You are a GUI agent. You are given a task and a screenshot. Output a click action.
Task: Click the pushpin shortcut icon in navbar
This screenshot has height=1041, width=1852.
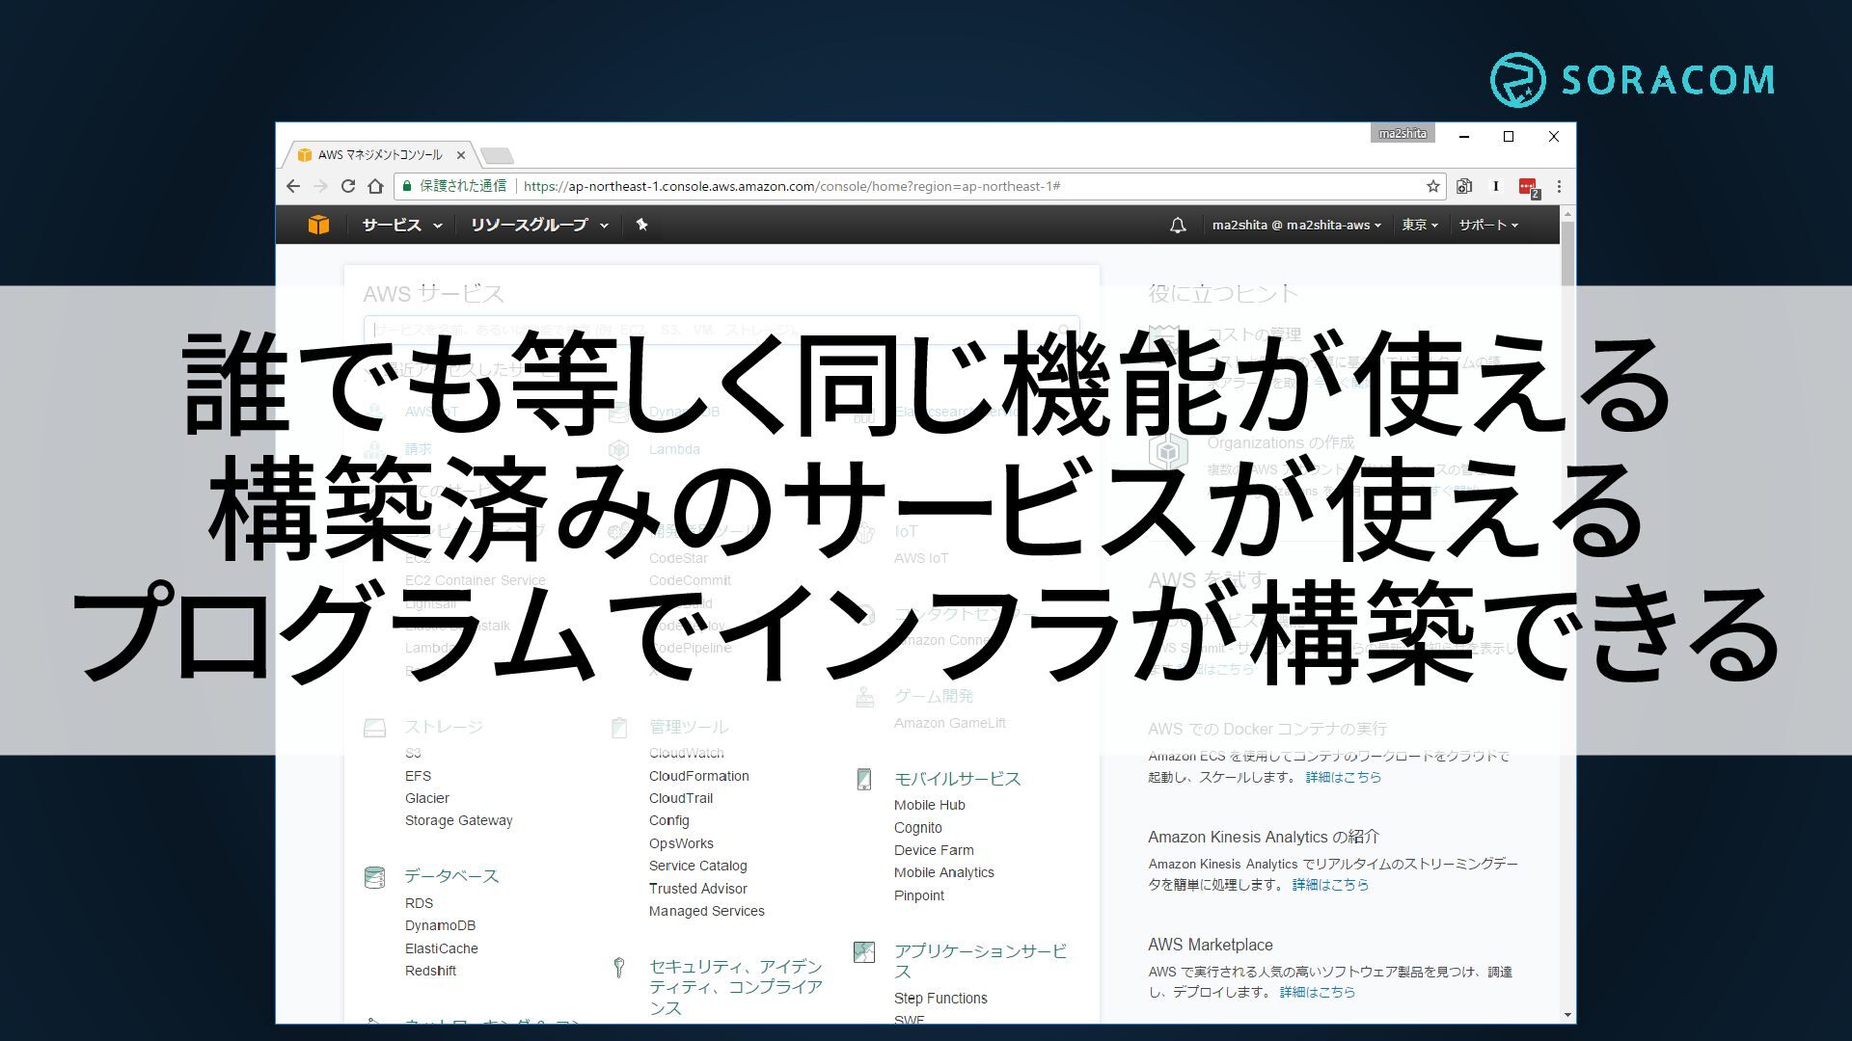(641, 225)
